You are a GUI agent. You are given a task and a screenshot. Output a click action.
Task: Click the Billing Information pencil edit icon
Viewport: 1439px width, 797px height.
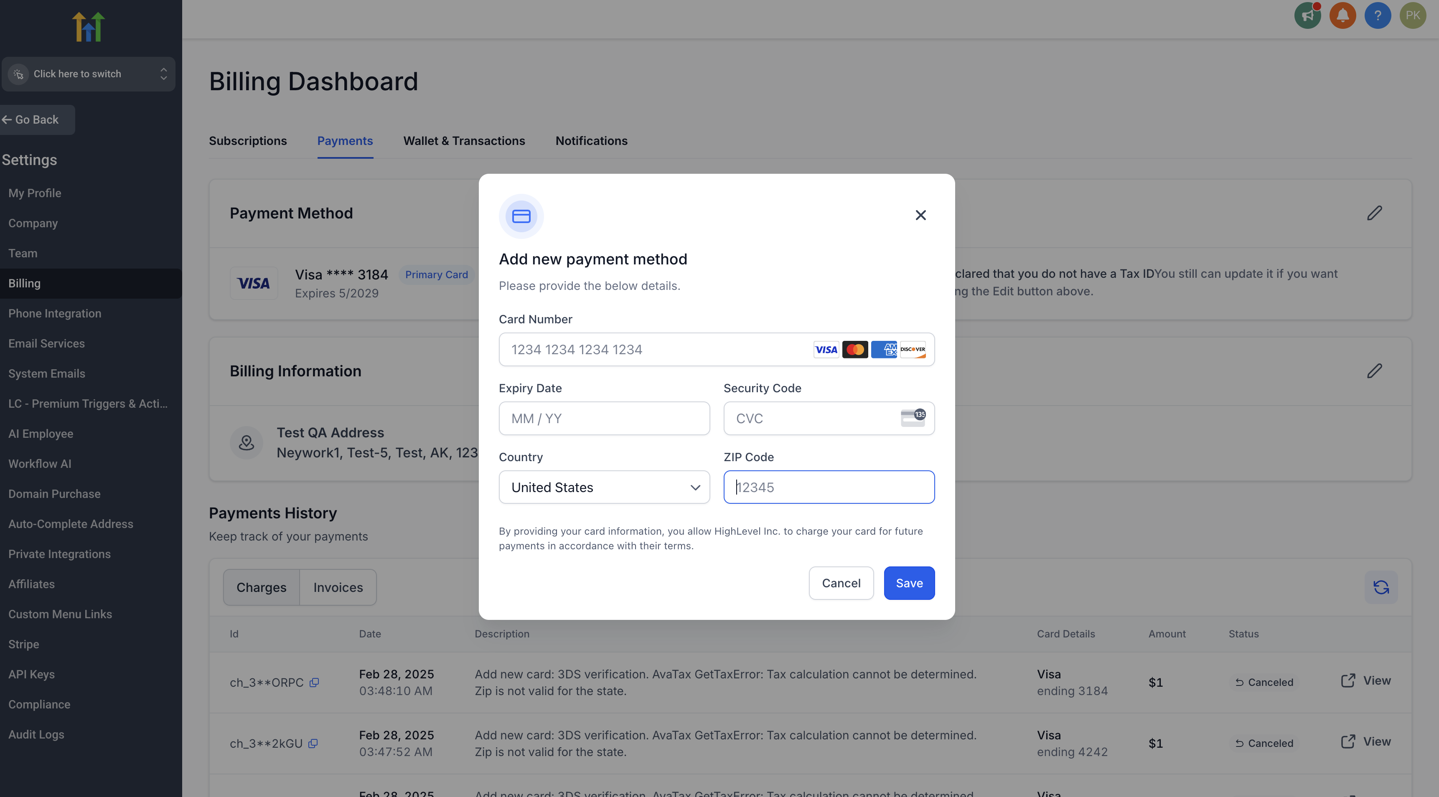pos(1374,371)
